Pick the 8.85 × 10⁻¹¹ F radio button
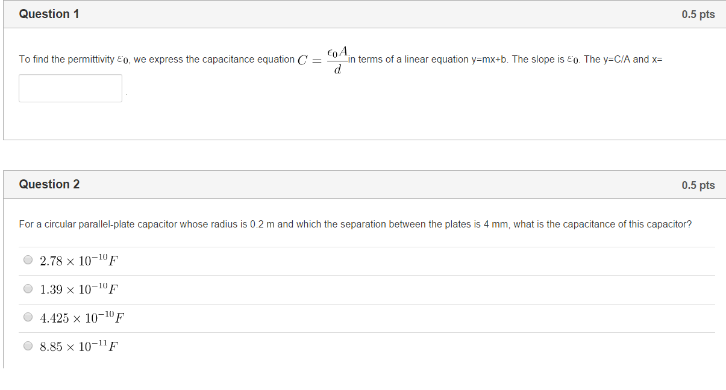This screenshot has width=726, height=390. [28, 345]
